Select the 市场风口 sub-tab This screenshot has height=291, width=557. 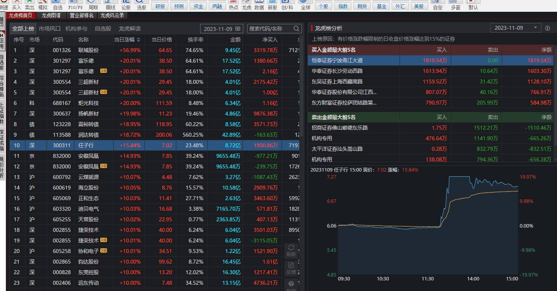tap(50, 29)
